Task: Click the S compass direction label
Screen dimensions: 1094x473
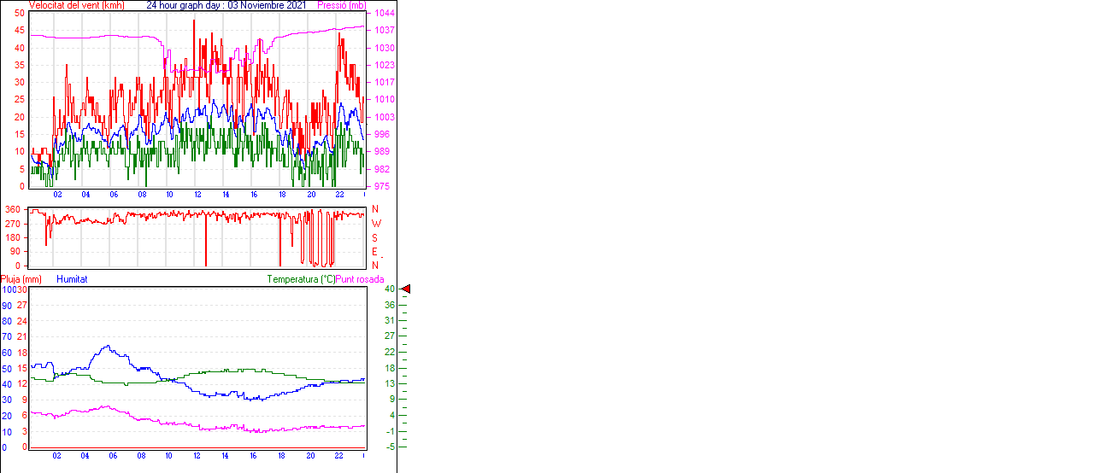Action: [x=375, y=237]
